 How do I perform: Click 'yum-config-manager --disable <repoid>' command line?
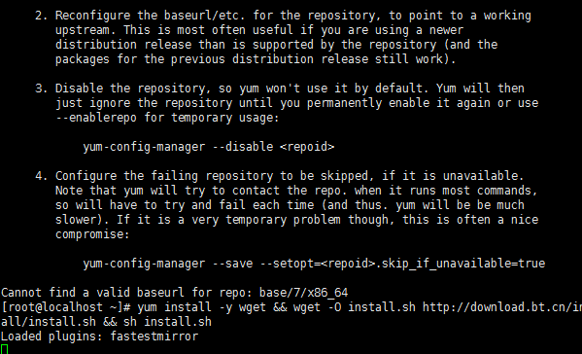click(209, 147)
